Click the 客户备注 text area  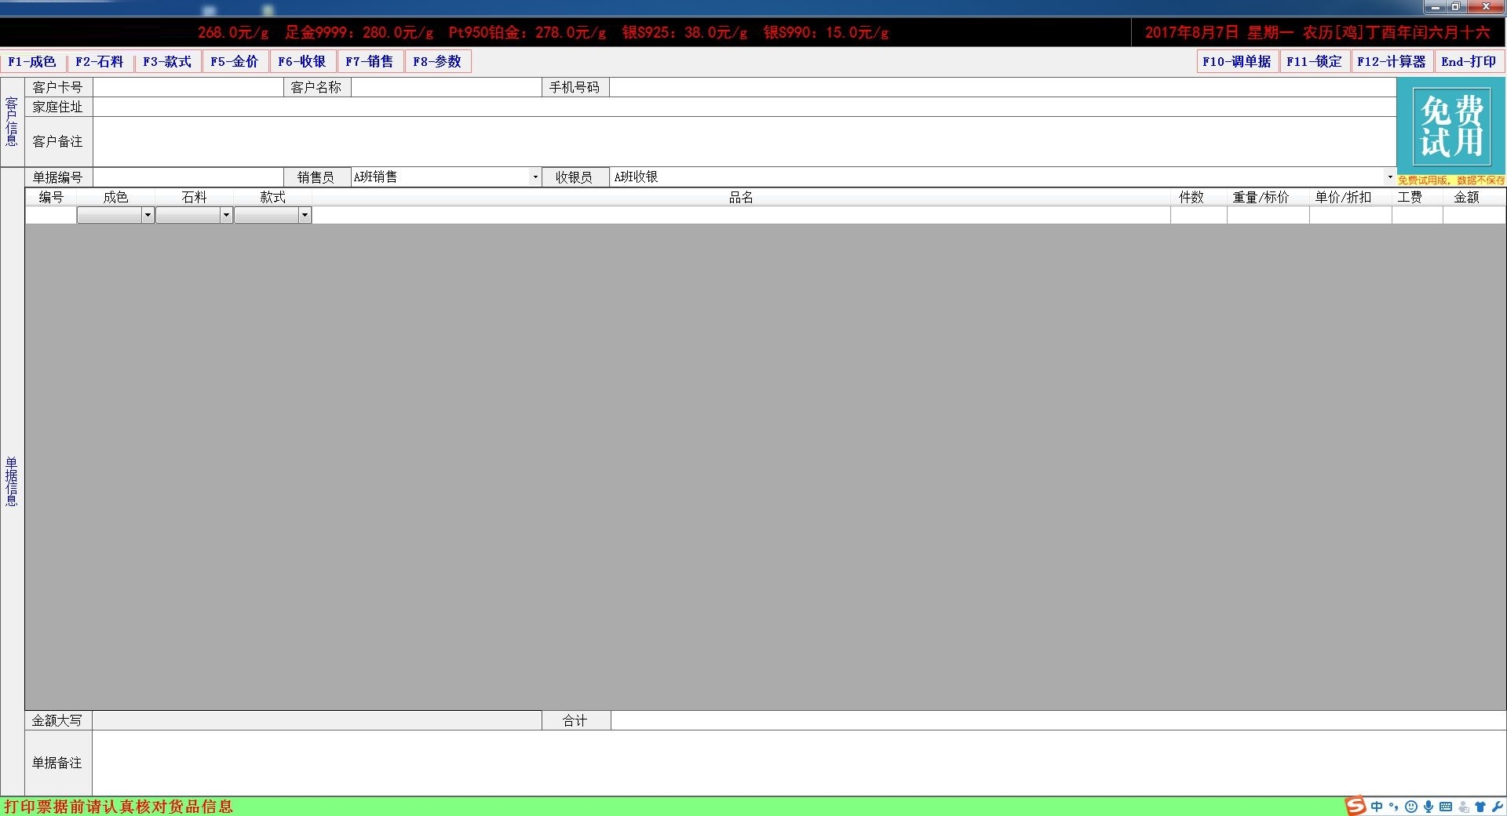(x=744, y=141)
